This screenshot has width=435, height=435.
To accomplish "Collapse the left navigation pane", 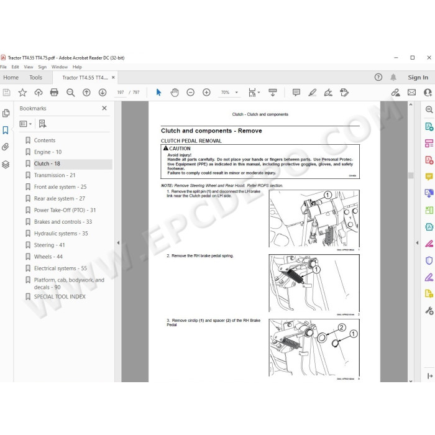I will pyautogui.click(x=118, y=243).
